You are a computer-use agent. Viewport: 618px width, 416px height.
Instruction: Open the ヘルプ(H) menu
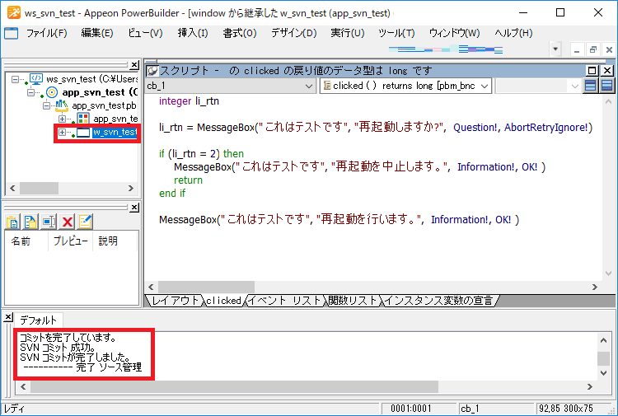pyautogui.click(x=513, y=33)
